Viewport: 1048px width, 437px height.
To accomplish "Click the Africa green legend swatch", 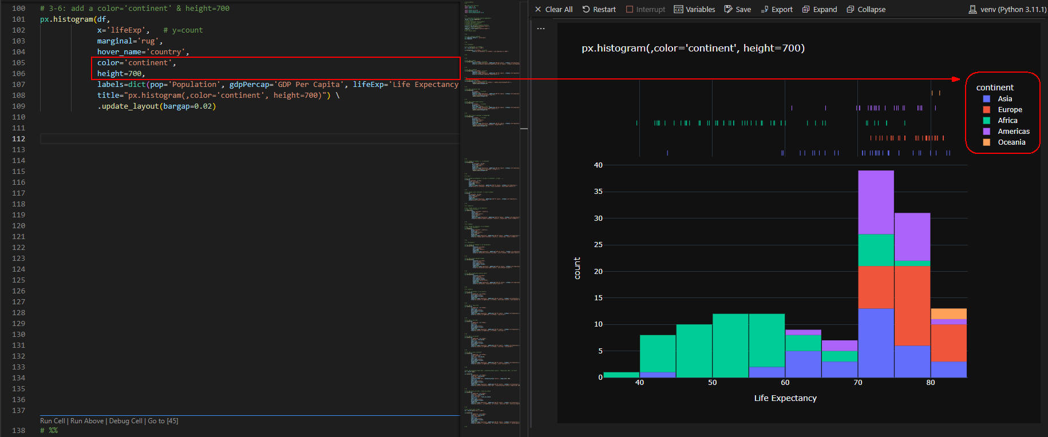I will 987,121.
